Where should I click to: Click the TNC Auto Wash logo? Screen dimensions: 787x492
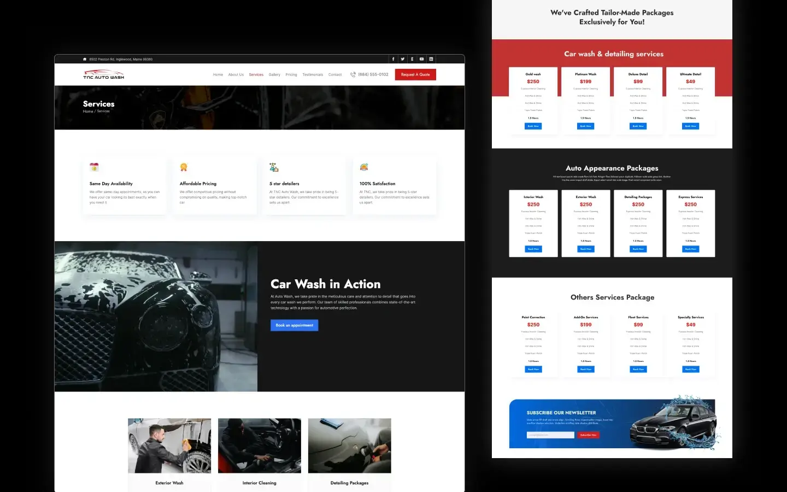[x=103, y=75]
